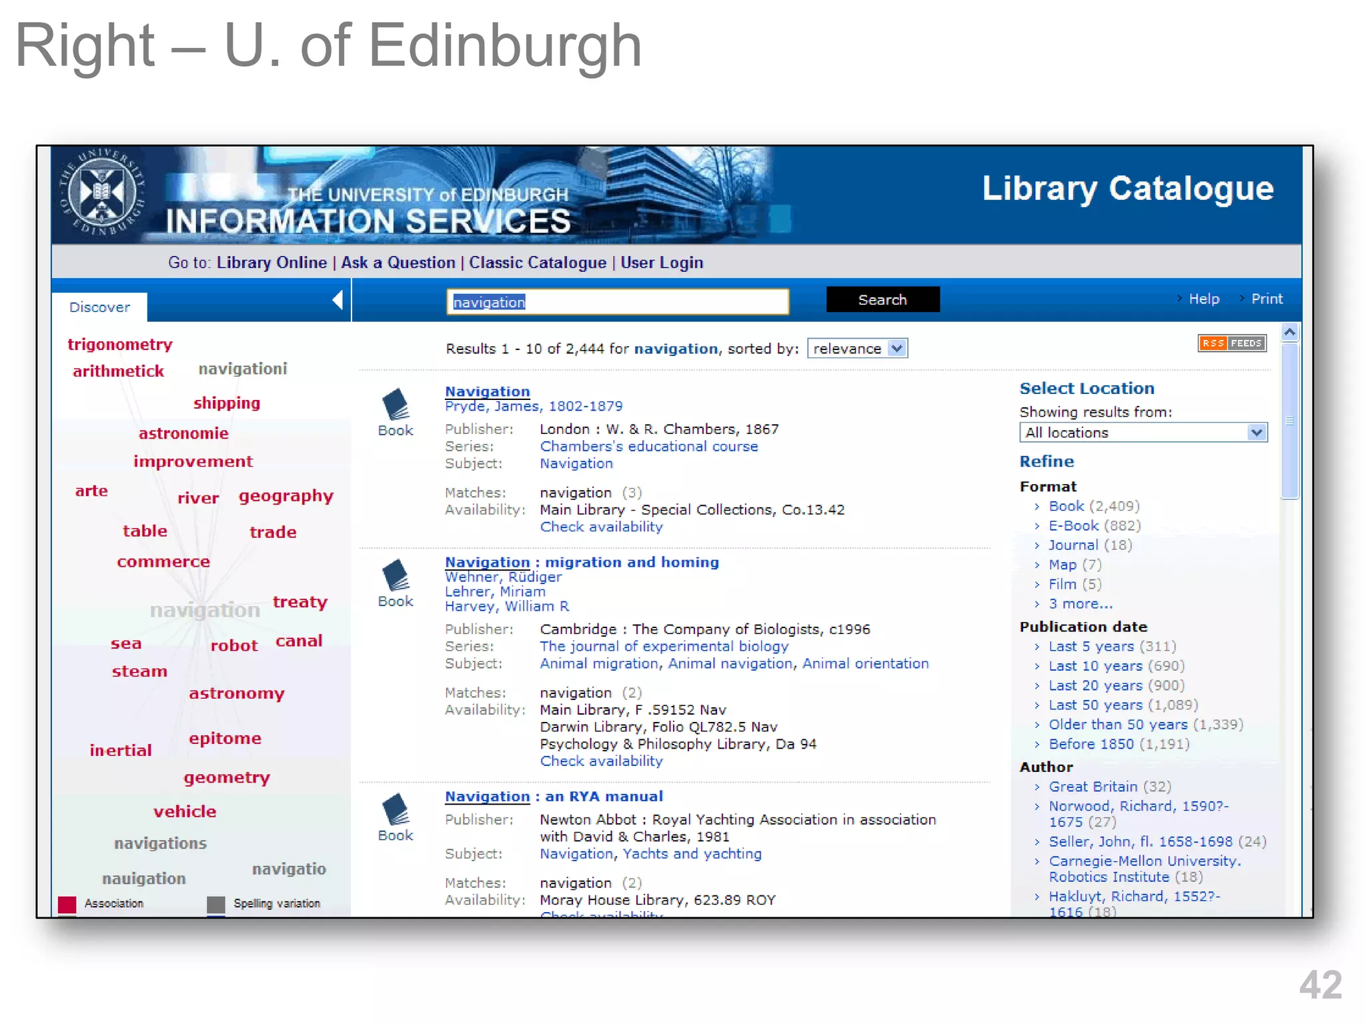Open Ask a Question link
The image size is (1366, 1024).
pos(398,263)
